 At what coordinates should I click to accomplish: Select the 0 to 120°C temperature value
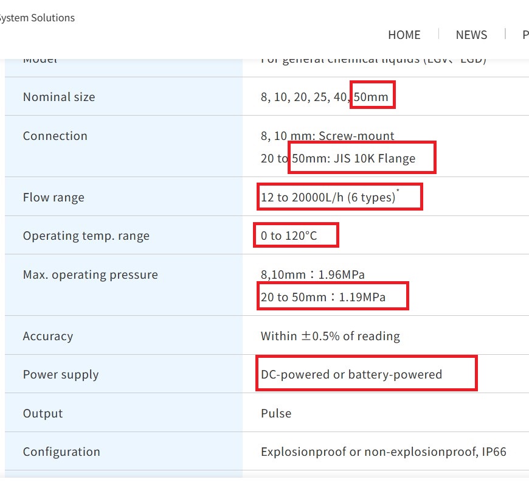click(x=289, y=236)
